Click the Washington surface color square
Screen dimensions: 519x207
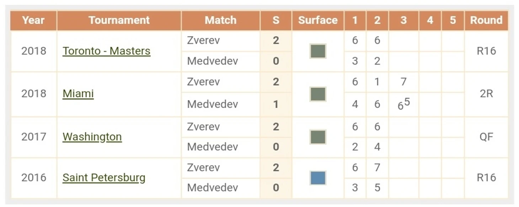tap(318, 137)
